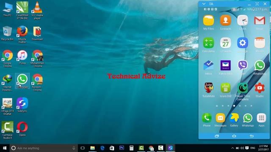Click the Cortana Ask me anything box
Screen dimensions: 271x152
44,148
